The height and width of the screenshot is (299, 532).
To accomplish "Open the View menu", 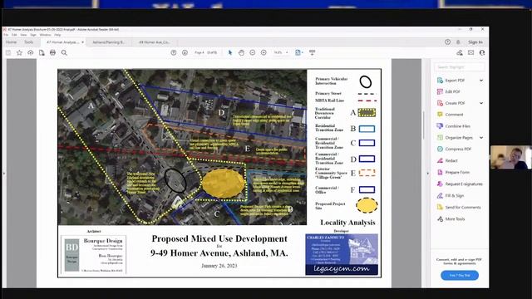I will tap(23, 35).
